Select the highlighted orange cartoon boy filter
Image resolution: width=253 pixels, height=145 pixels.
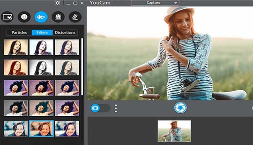click(41, 128)
